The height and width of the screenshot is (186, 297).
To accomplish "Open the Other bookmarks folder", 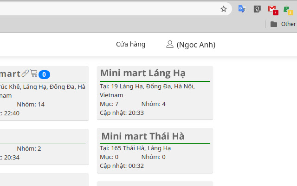I will (283, 24).
